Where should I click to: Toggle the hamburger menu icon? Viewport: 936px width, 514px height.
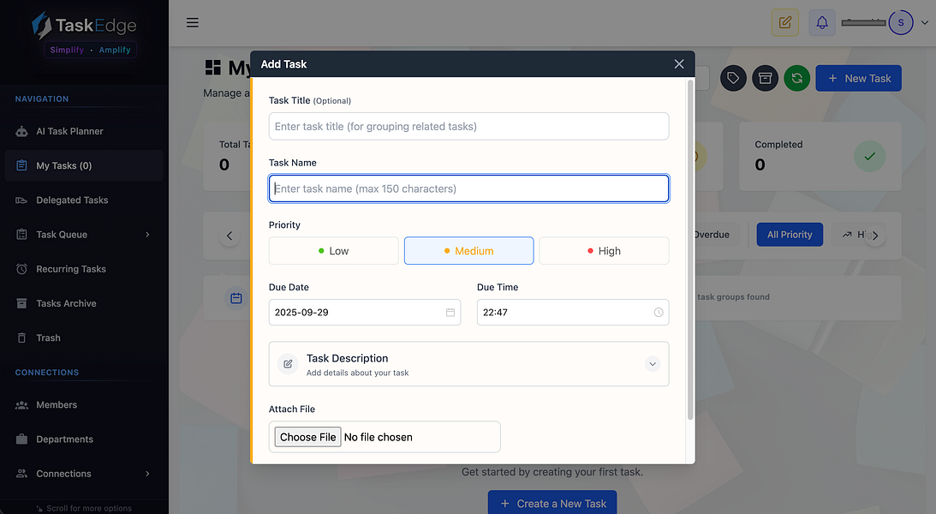coord(192,22)
